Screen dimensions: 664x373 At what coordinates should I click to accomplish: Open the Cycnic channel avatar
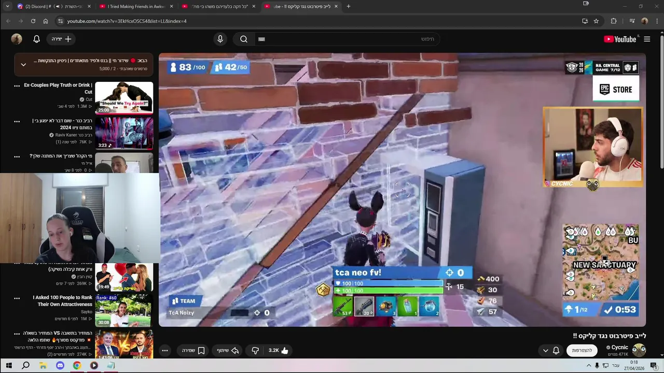click(639, 350)
